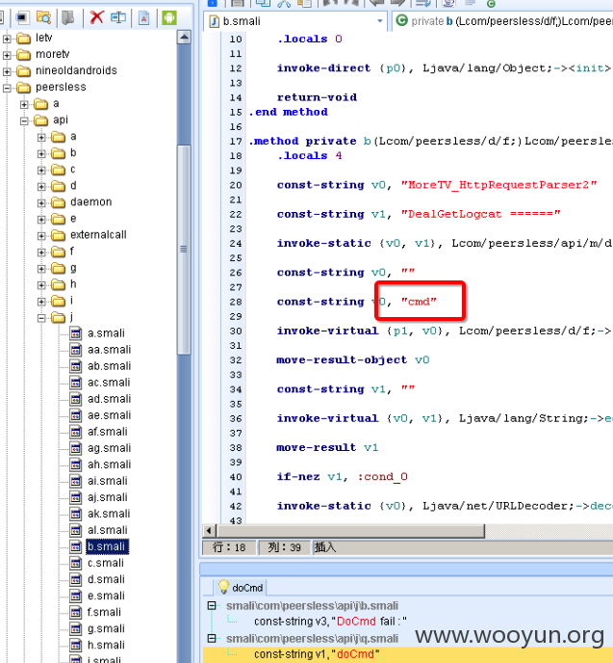The width and height of the screenshot is (613, 663).
Task: Open the b.smali file dropdown arrow
Action: 380,21
